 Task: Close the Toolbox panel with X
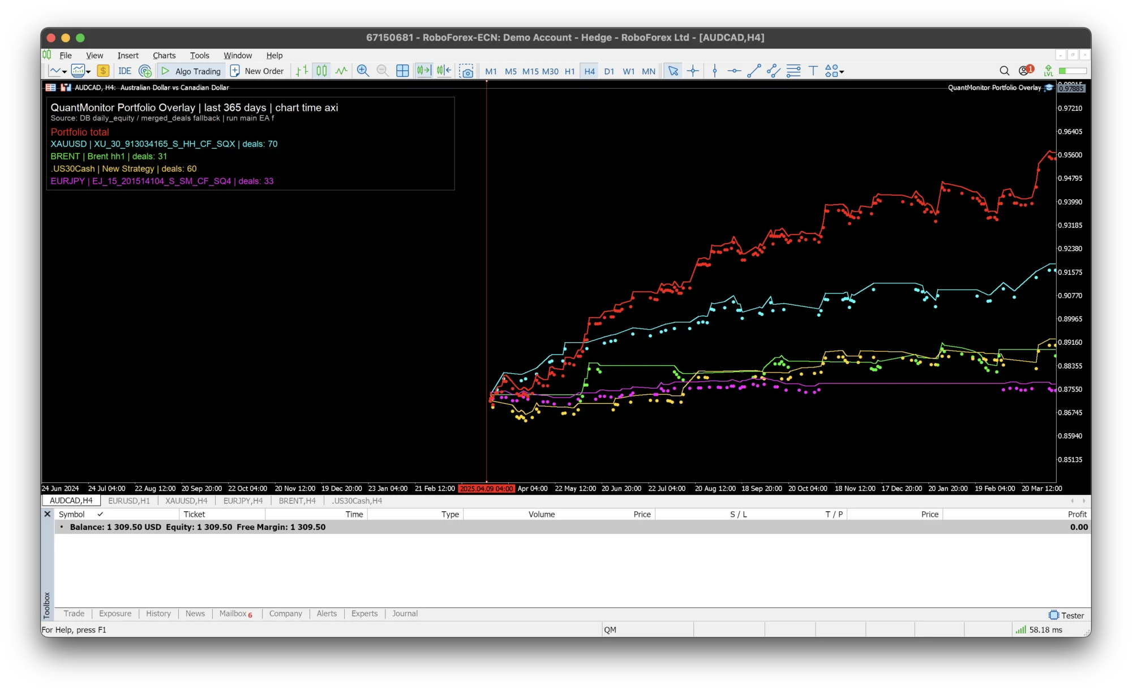pos(48,514)
